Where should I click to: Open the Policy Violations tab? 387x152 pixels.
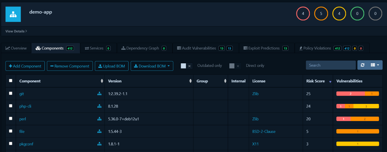coord(317,48)
